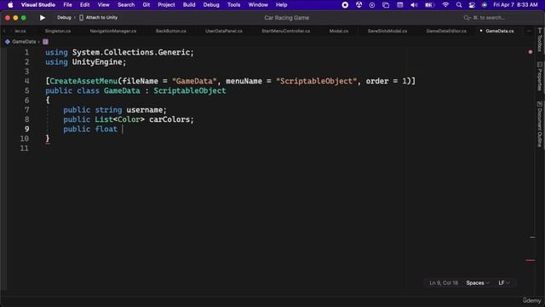
Task: Click the red marker in the editor overview bar
Action: click(x=531, y=260)
